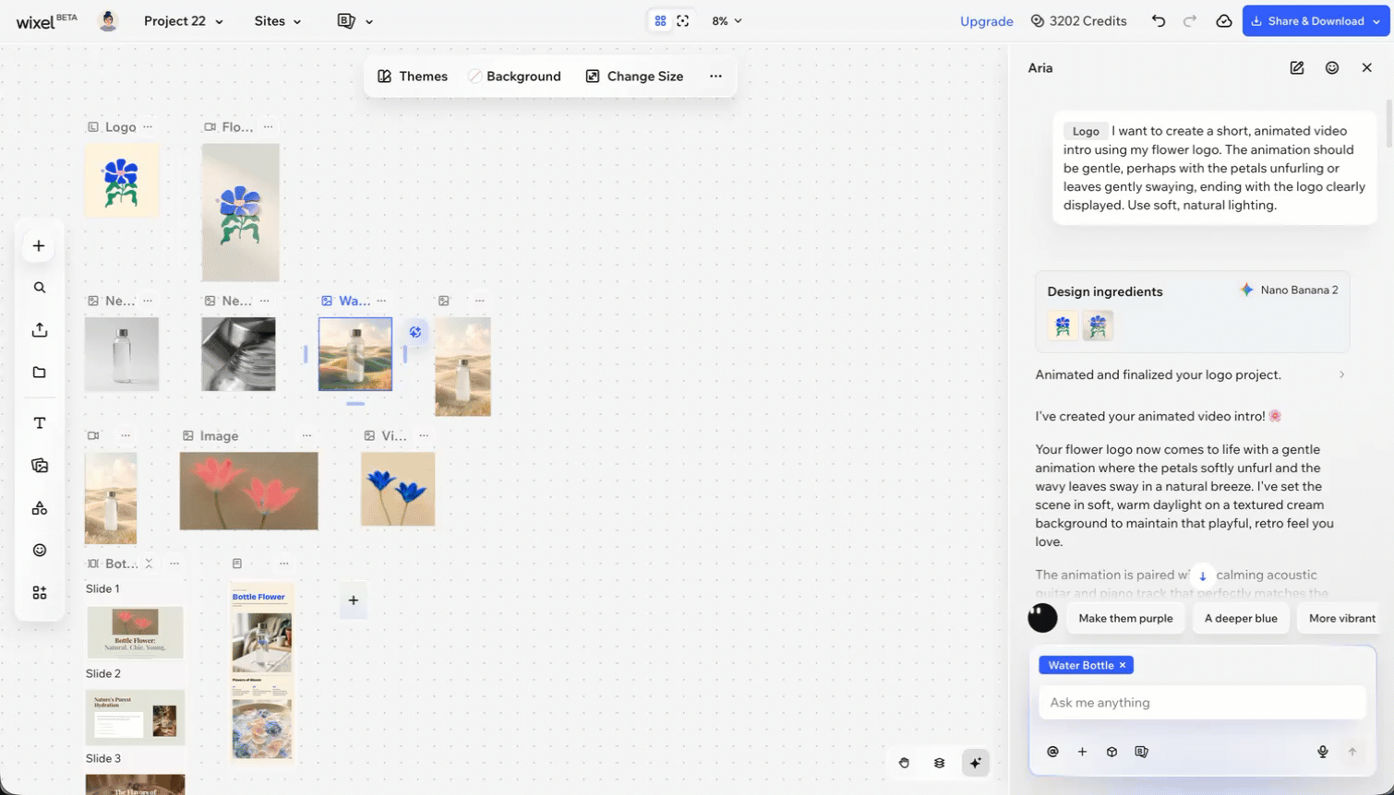Viewport: 1394px width, 795px height.
Task: Click Background in the floating toolbar
Action: click(515, 77)
